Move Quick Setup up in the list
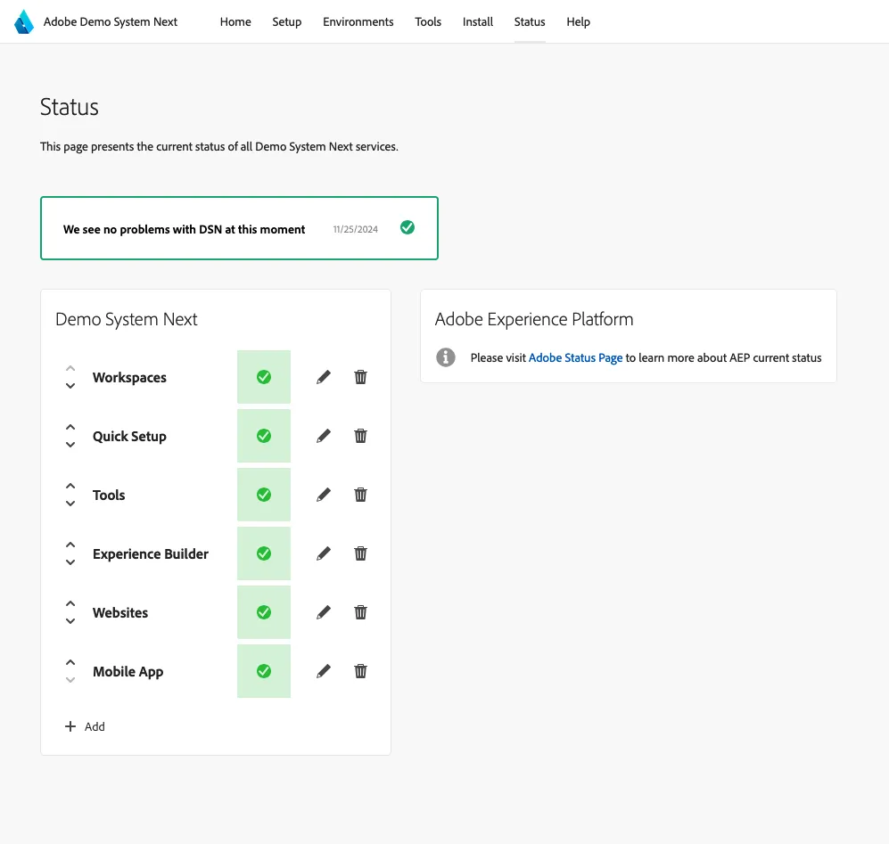889x844 pixels. [70, 427]
